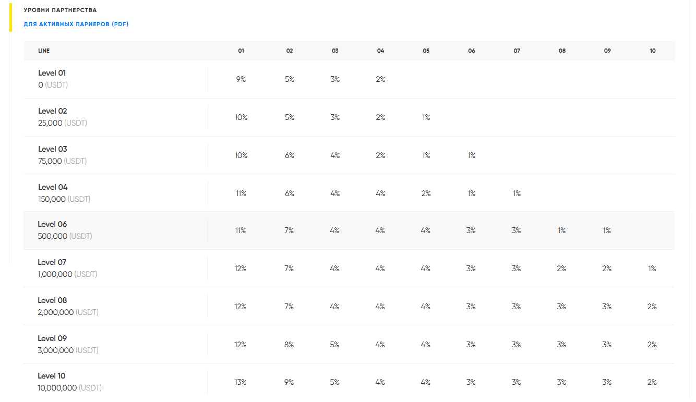Viewport: 696px width, 402px height.
Task: Click the 05 column header
Action: 426,51
